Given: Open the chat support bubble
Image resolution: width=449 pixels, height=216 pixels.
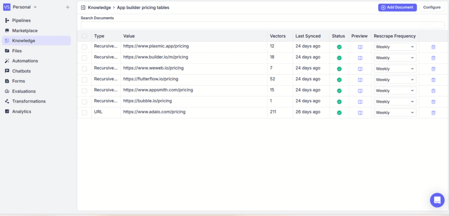Looking at the screenshot, I should (x=437, y=200).
